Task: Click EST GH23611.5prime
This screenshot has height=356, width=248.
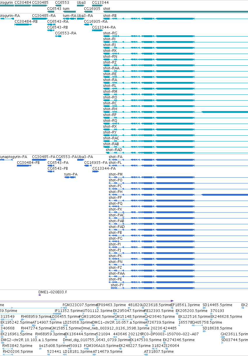Action: (234, 334)
